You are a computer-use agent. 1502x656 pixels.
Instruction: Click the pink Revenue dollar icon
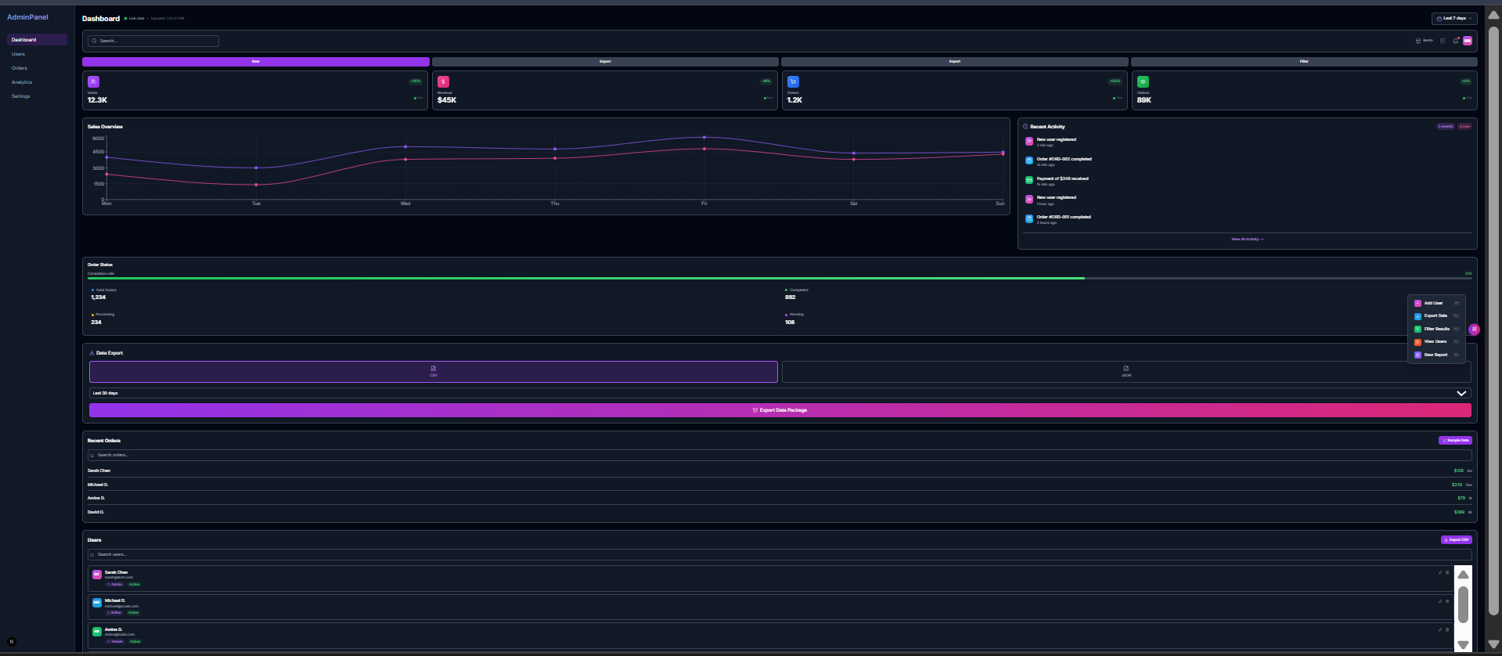443,81
